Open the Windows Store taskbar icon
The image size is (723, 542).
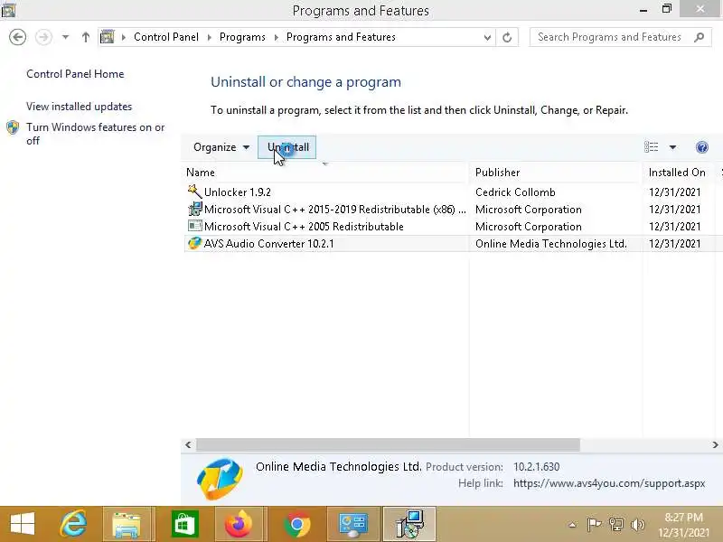(184, 524)
